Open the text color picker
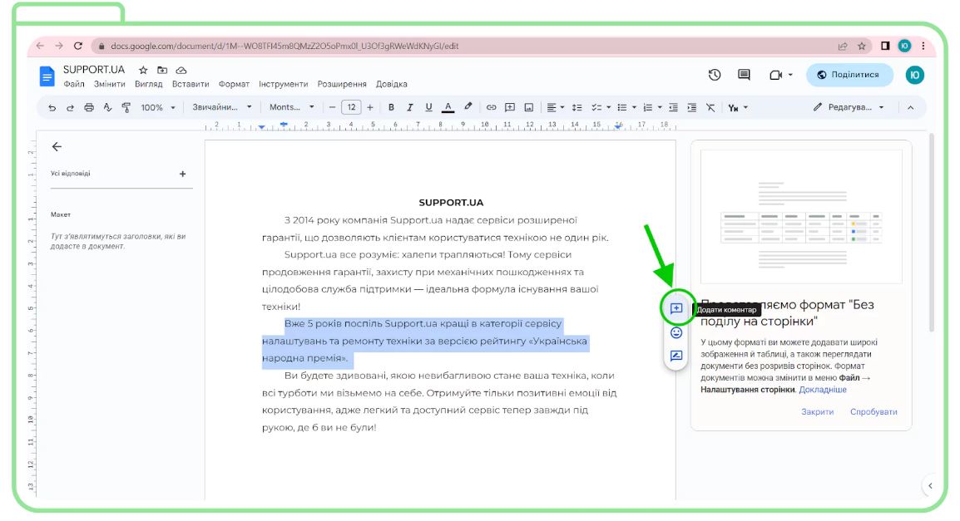 pyautogui.click(x=448, y=108)
